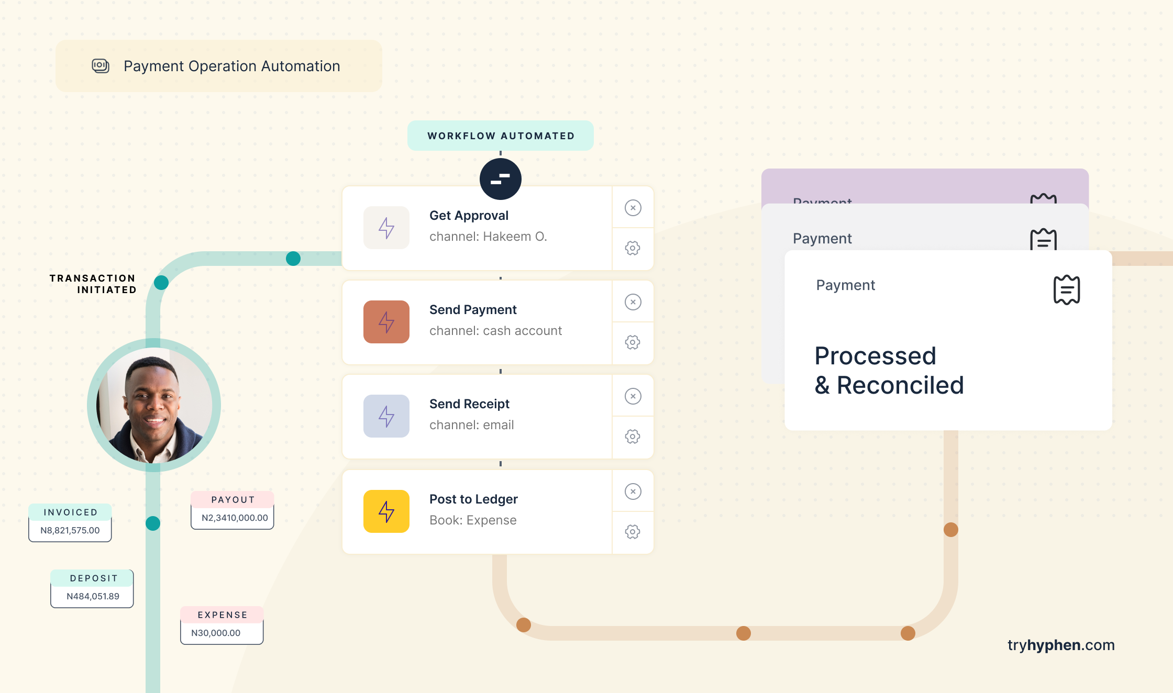Click the yellow Post to Ledger lightning icon
The height and width of the screenshot is (693, 1173).
pos(386,511)
